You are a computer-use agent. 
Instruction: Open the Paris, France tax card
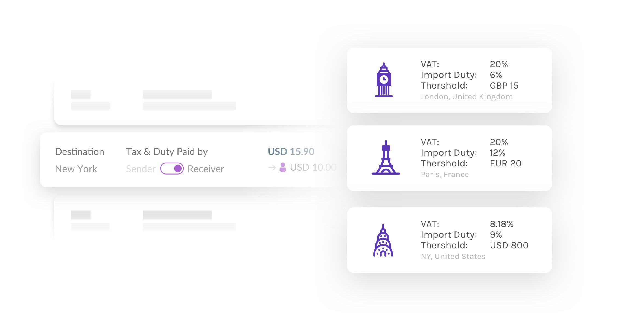(x=449, y=158)
